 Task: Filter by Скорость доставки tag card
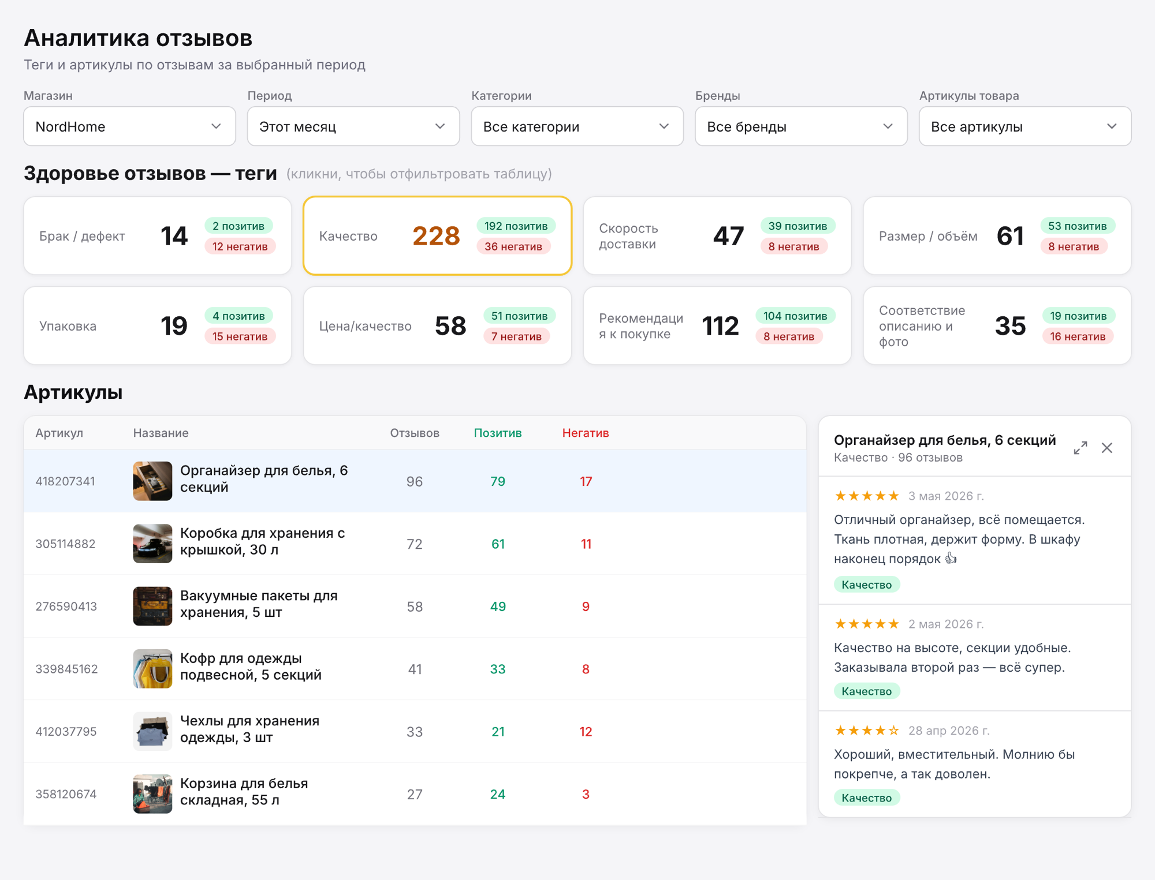(x=717, y=235)
